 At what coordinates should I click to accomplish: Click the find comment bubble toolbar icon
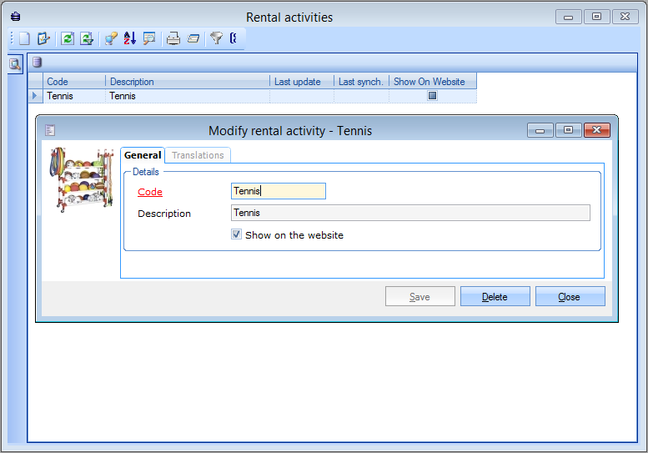(x=149, y=38)
